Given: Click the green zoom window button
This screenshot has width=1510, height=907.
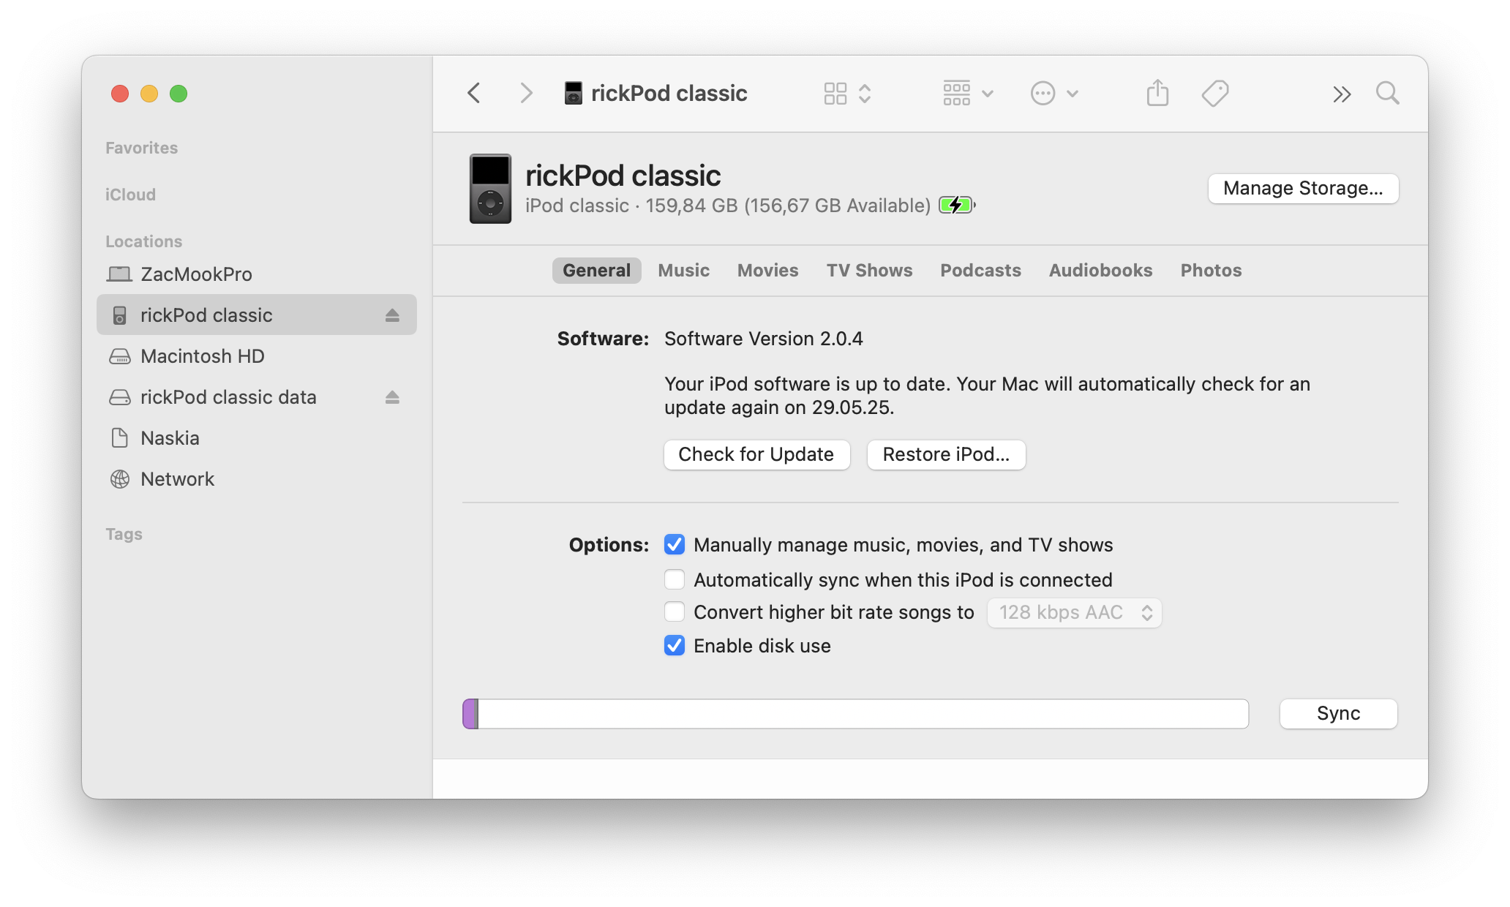Looking at the screenshot, I should [x=179, y=94].
